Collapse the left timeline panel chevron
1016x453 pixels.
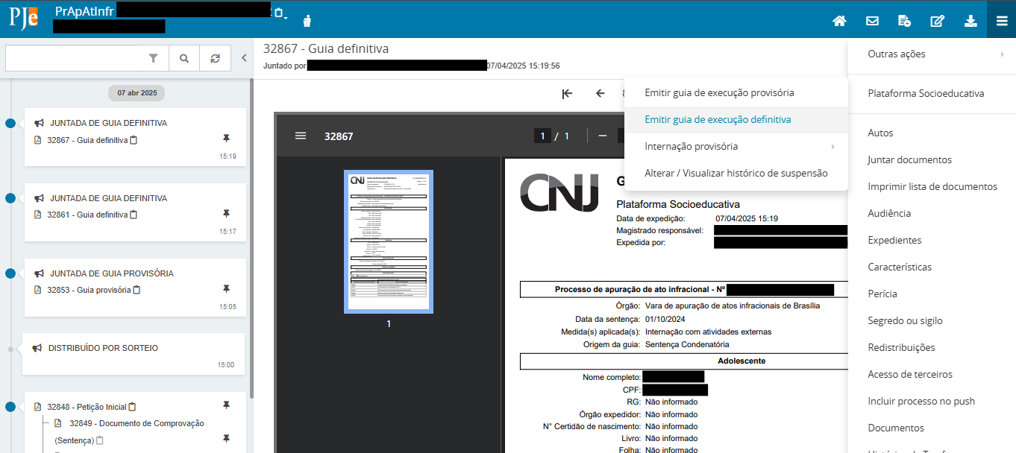(244, 58)
